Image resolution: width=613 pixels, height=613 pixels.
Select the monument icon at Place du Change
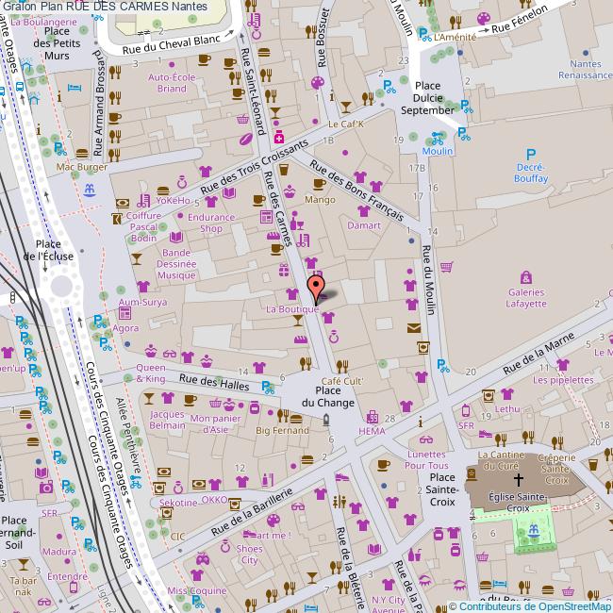[x=326, y=421]
